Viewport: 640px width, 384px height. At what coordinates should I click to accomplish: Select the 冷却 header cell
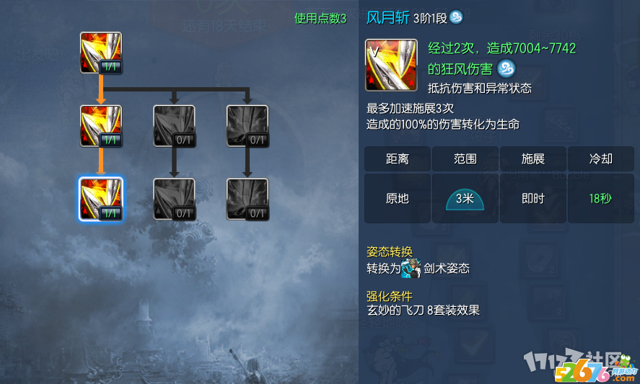pyautogui.click(x=600, y=158)
